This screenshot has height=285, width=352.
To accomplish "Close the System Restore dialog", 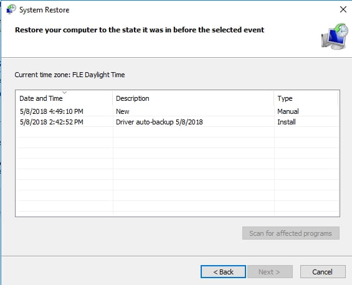I will click(343, 9).
